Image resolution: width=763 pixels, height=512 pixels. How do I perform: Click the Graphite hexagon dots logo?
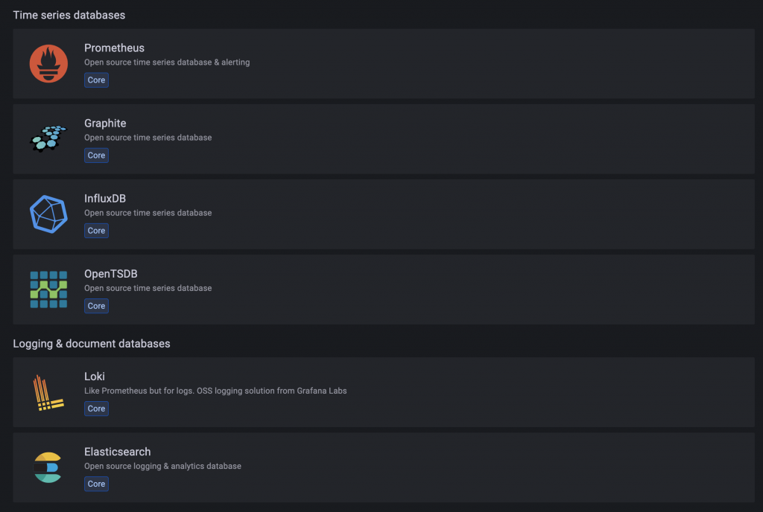tap(48, 138)
